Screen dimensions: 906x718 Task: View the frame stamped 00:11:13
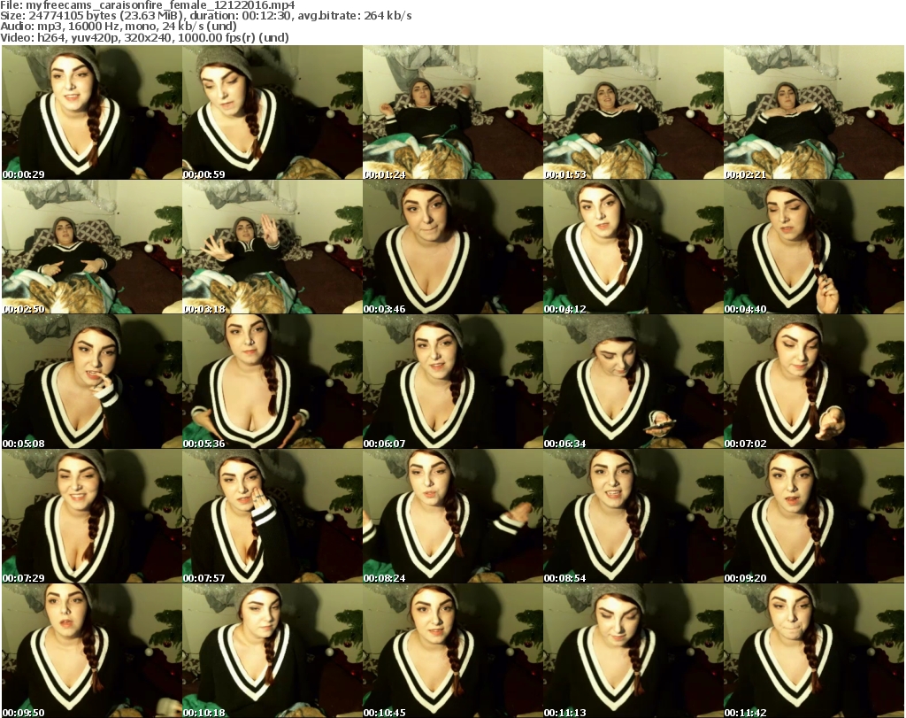[633, 651]
